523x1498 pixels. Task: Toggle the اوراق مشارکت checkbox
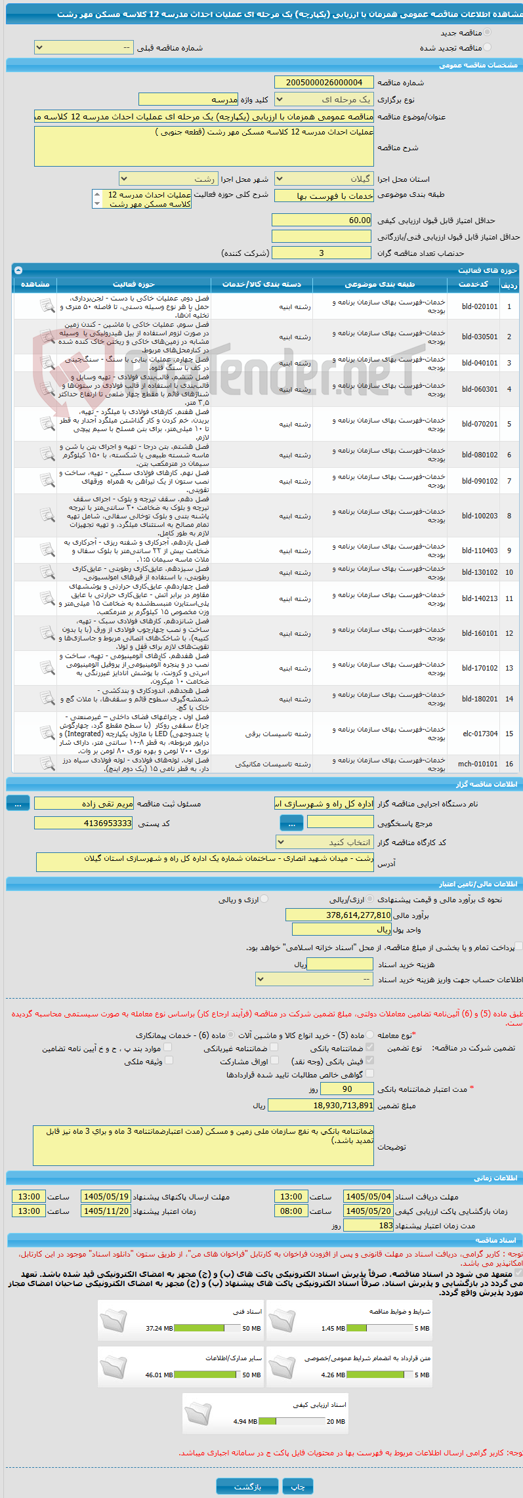(274, 1060)
